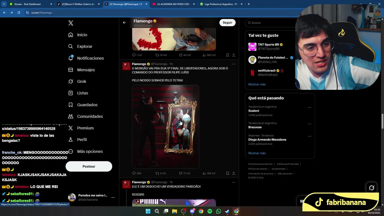Expand Más opciones in the sidebar
The image size is (384, 216).
tap(85, 151)
